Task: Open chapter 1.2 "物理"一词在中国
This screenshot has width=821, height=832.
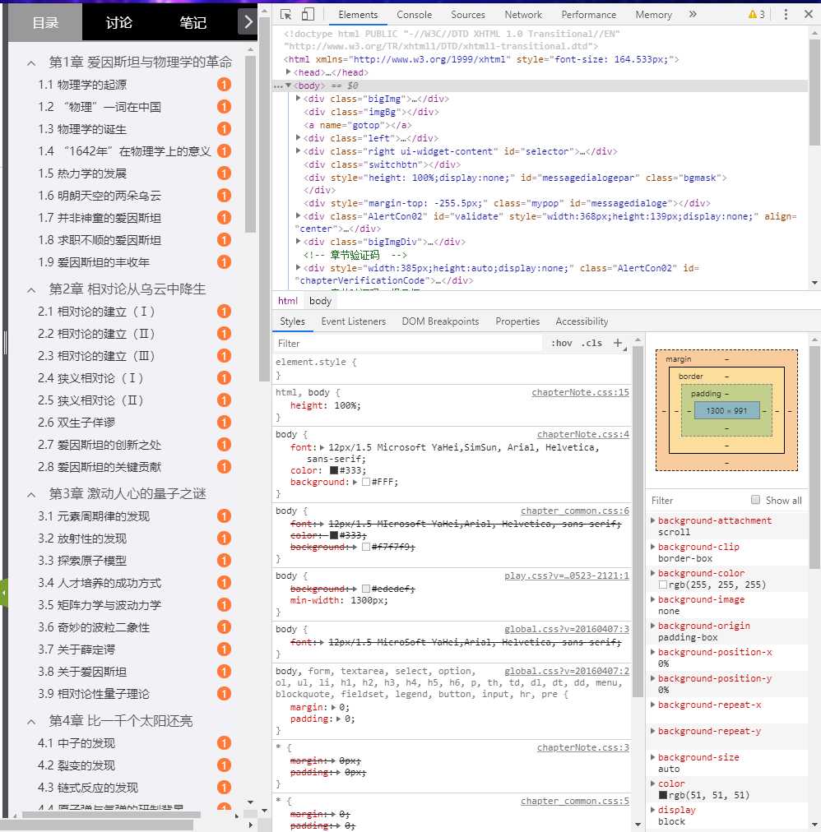Action: 100,107
